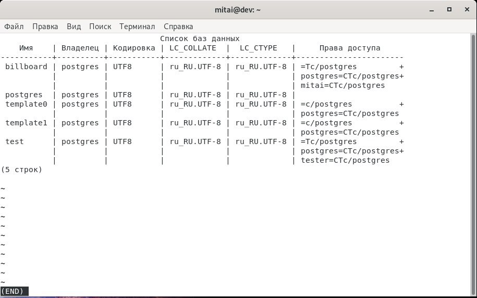Click the billboard database name
The height and width of the screenshot is (298, 477).
pos(26,67)
